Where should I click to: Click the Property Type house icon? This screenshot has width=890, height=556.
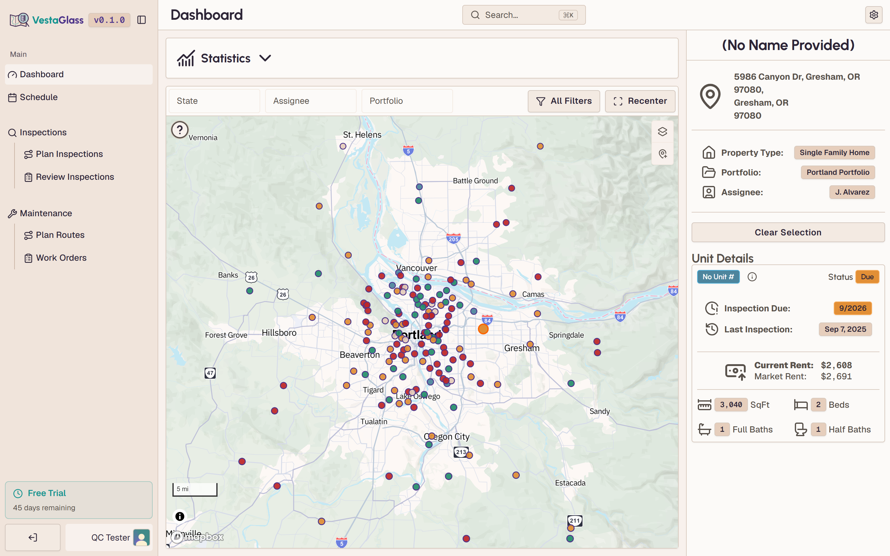709,153
